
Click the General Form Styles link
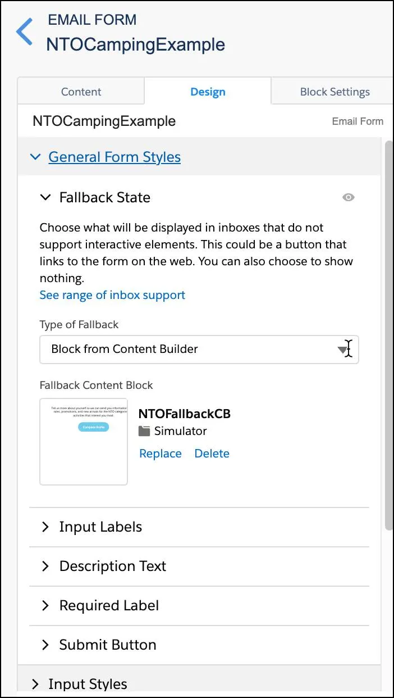click(x=114, y=157)
